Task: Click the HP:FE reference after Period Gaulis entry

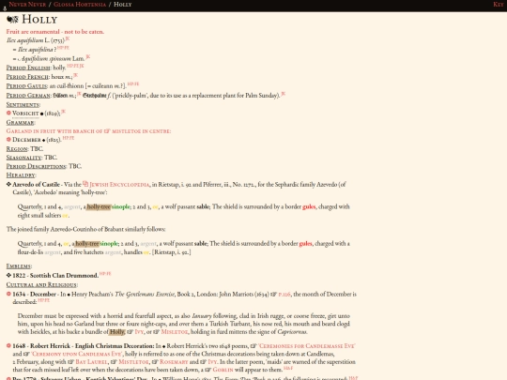Action: click(x=133, y=84)
